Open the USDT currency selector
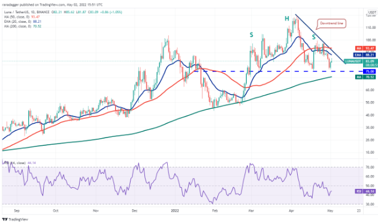 [x=372, y=13]
